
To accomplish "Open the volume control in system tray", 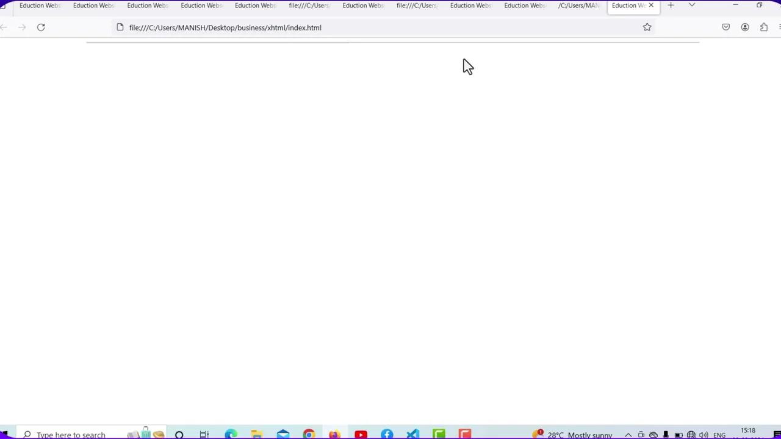I will (704, 435).
